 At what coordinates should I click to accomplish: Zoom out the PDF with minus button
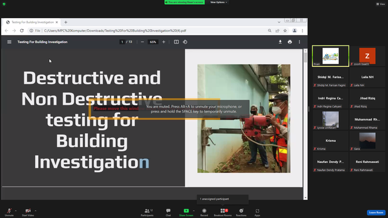(142, 42)
